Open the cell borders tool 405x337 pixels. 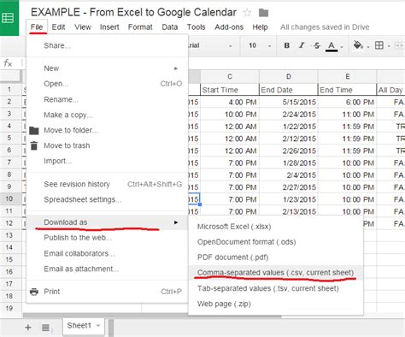tap(379, 45)
